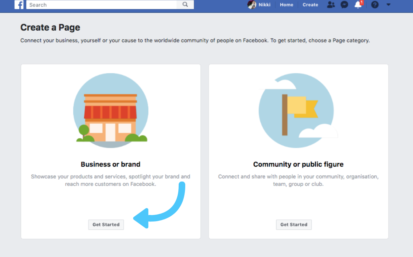Screen dimensions: 413x257
Task: Open the Help question mark icon
Action: click(375, 4)
